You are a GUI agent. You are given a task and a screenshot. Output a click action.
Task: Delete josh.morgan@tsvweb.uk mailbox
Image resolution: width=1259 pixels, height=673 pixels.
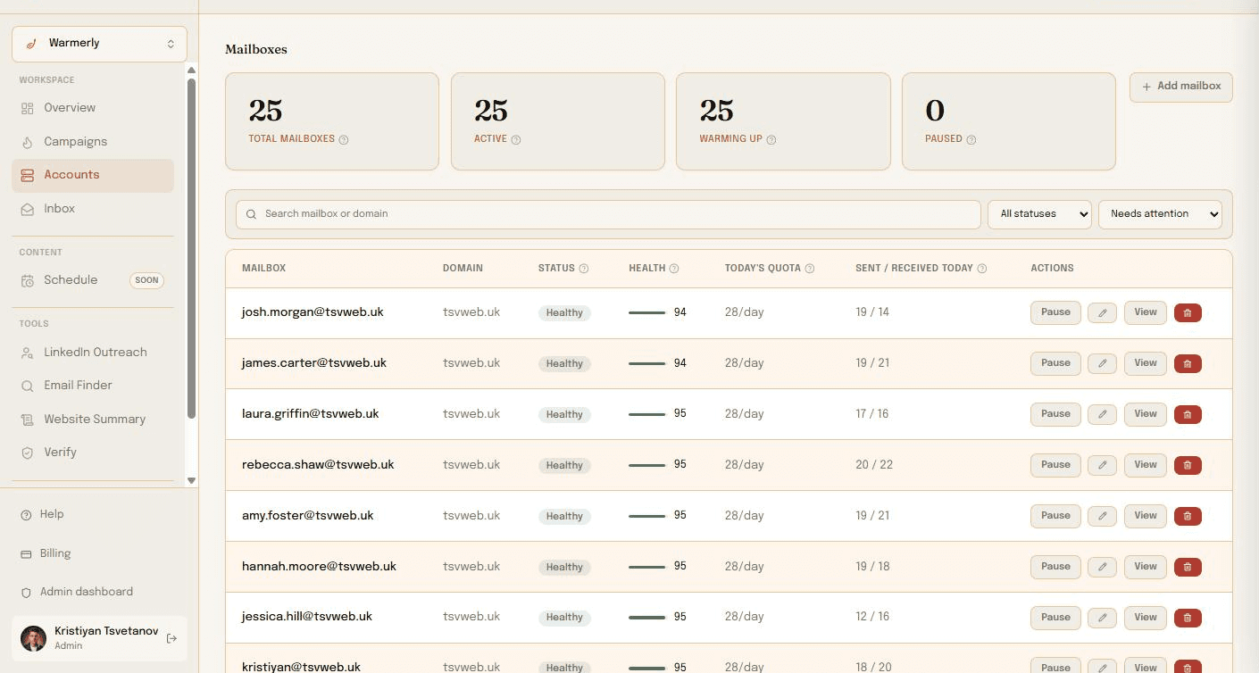[x=1188, y=313]
